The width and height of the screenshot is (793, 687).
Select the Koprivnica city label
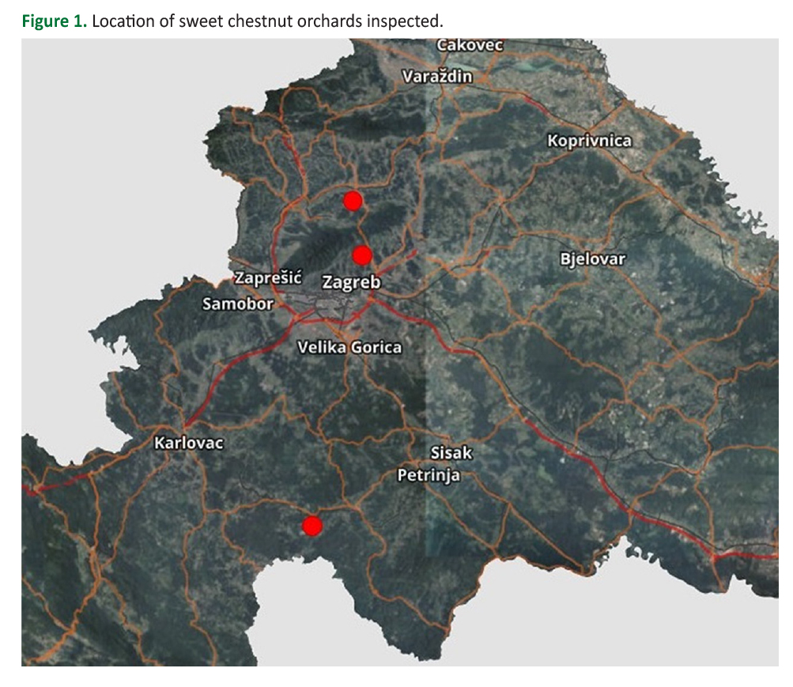pyautogui.click(x=589, y=141)
